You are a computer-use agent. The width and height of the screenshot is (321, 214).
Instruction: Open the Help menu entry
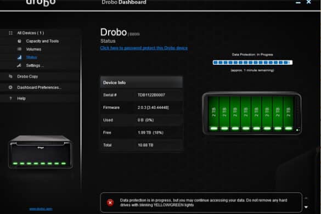21,99
